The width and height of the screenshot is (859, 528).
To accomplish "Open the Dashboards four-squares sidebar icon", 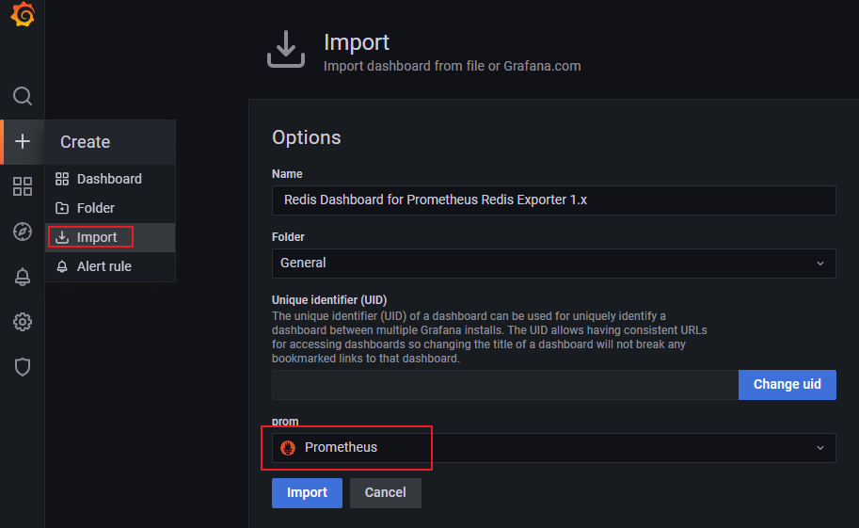I will click(23, 186).
